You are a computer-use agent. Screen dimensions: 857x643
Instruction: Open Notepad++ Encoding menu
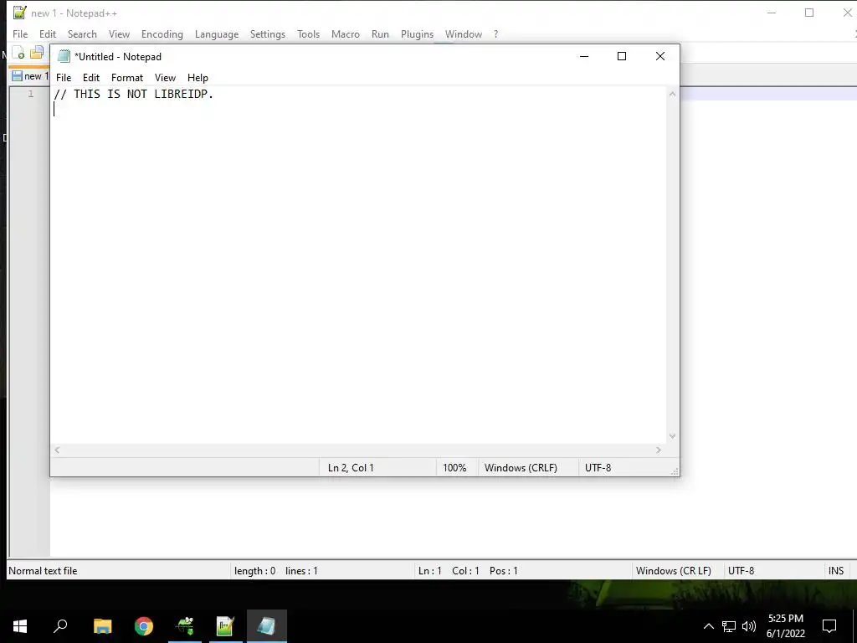[x=162, y=33]
